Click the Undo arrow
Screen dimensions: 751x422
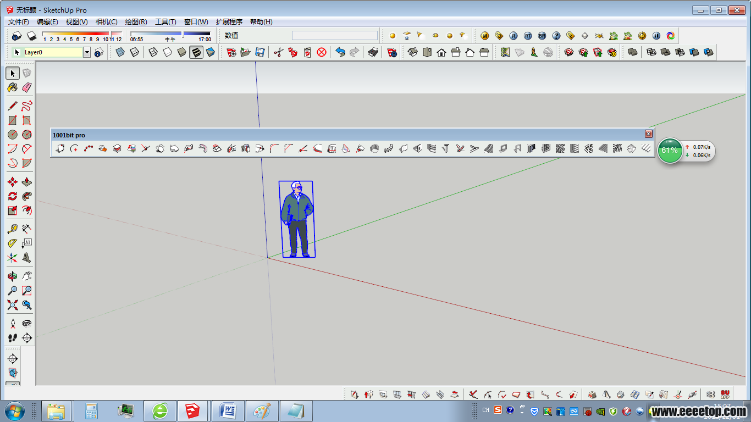[340, 52]
